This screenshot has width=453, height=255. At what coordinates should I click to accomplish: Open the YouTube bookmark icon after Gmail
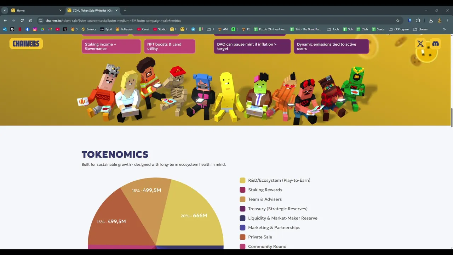click(57, 29)
